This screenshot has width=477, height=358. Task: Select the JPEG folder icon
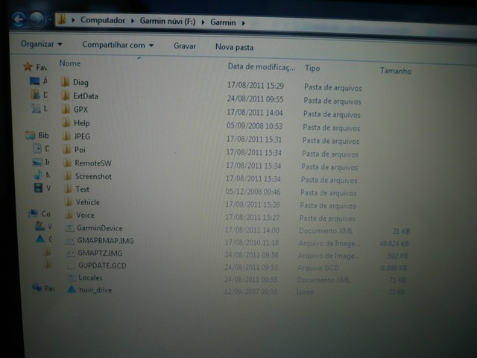coord(67,136)
